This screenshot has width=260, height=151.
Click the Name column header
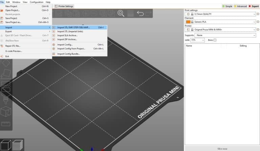[x=189, y=46]
